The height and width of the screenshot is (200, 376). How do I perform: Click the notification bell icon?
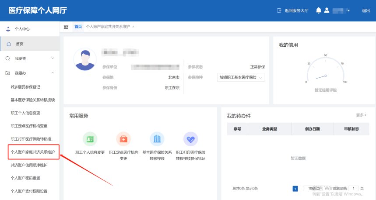pyautogui.click(x=318, y=10)
